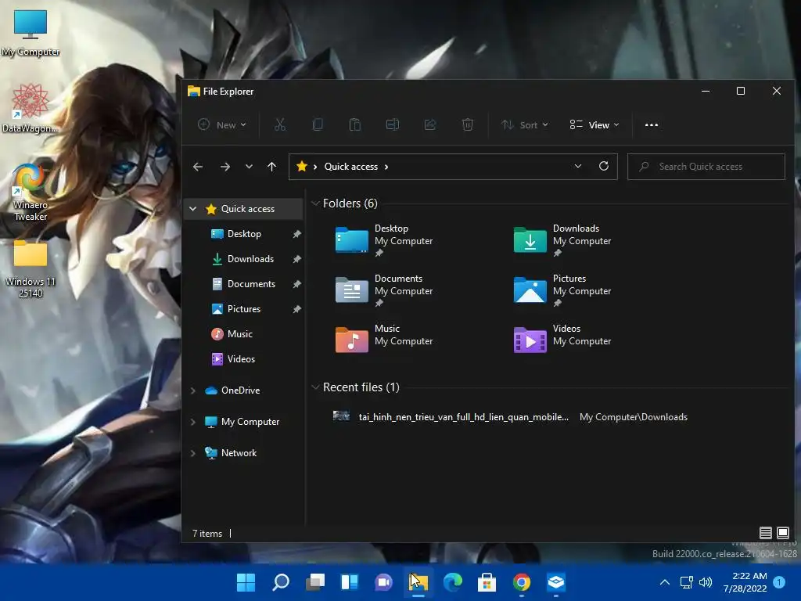Click the Rename icon in toolbar

click(393, 124)
